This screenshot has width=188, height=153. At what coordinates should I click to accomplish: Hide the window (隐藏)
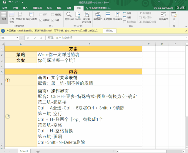tap(127, 17)
